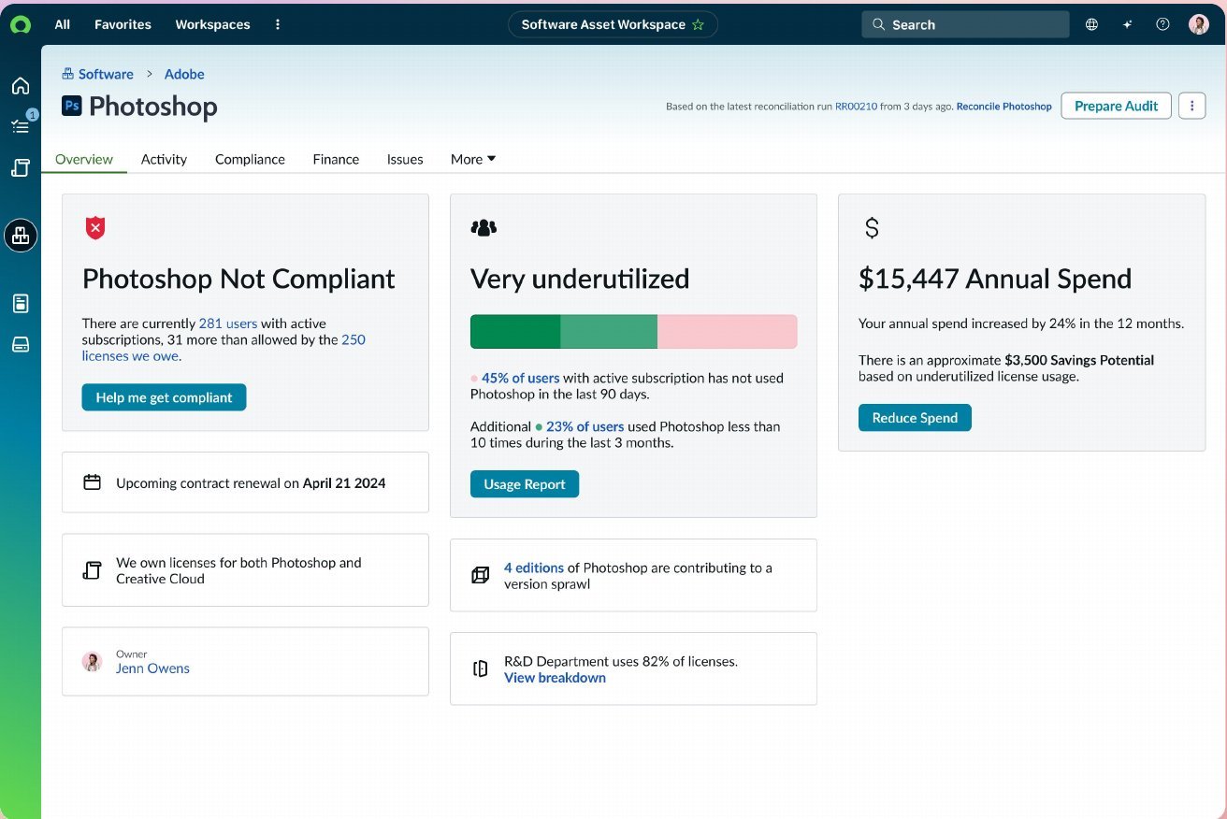Open the Issues tab
This screenshot has width=1227, height=819.
(405, 159)
